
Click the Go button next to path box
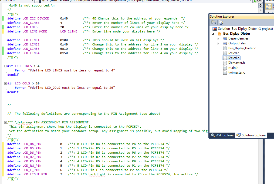click(258, 1)
